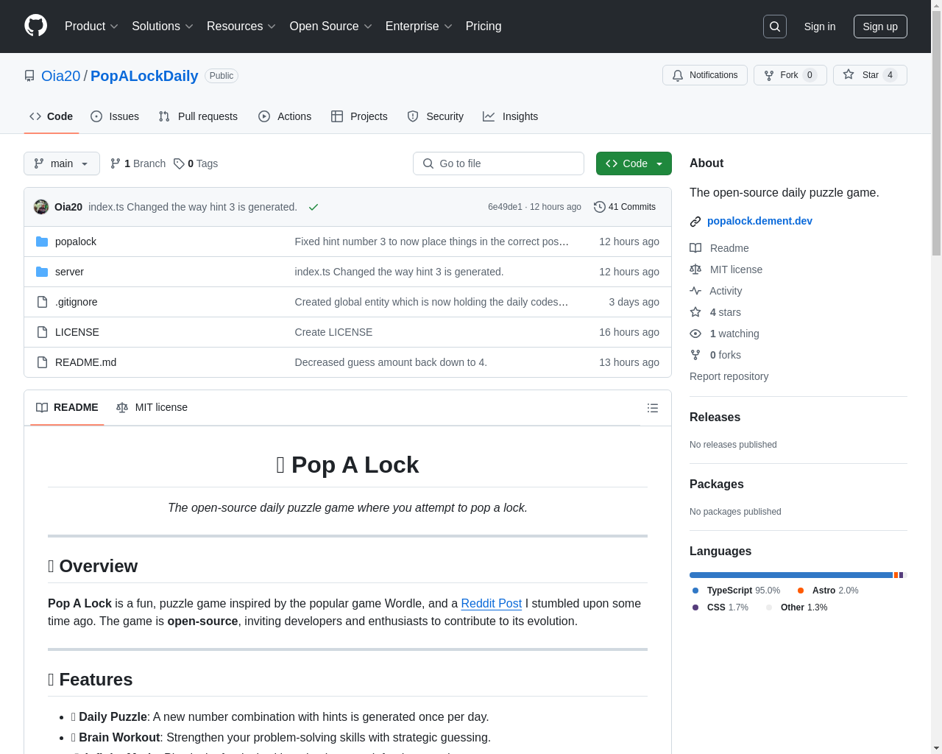Open the 6e49de1 commit hash link
Viewport: 942px width, 754px height.
tap(505, 207)
